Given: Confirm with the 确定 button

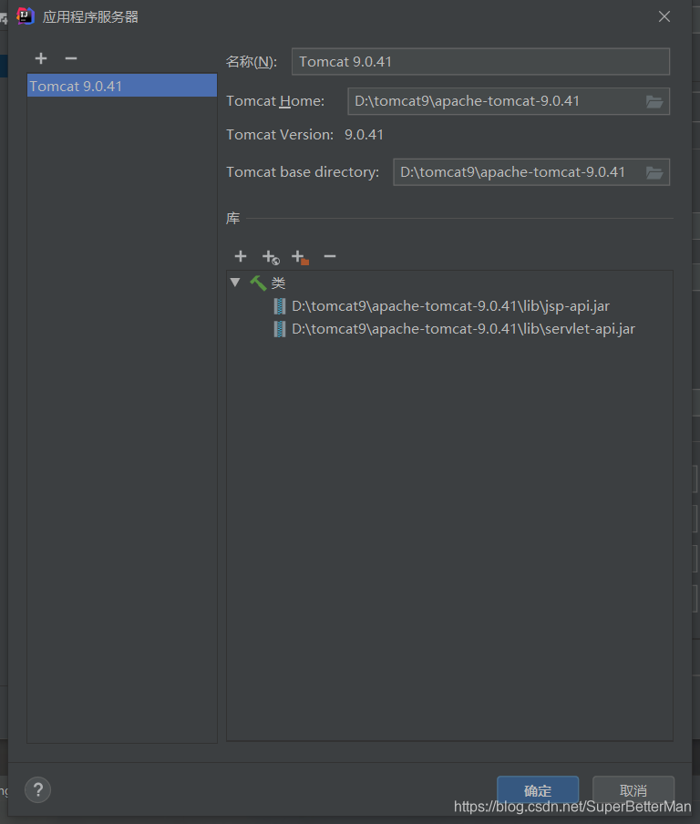Looking at the screenshot, I should pos(538,790).
